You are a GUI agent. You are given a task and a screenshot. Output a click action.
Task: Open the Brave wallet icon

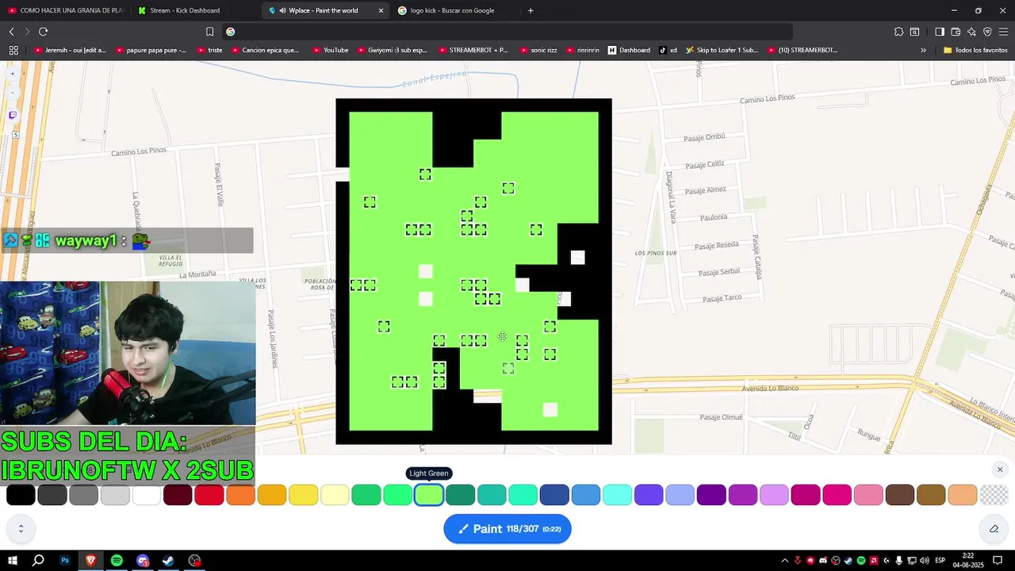click(956, 32)
